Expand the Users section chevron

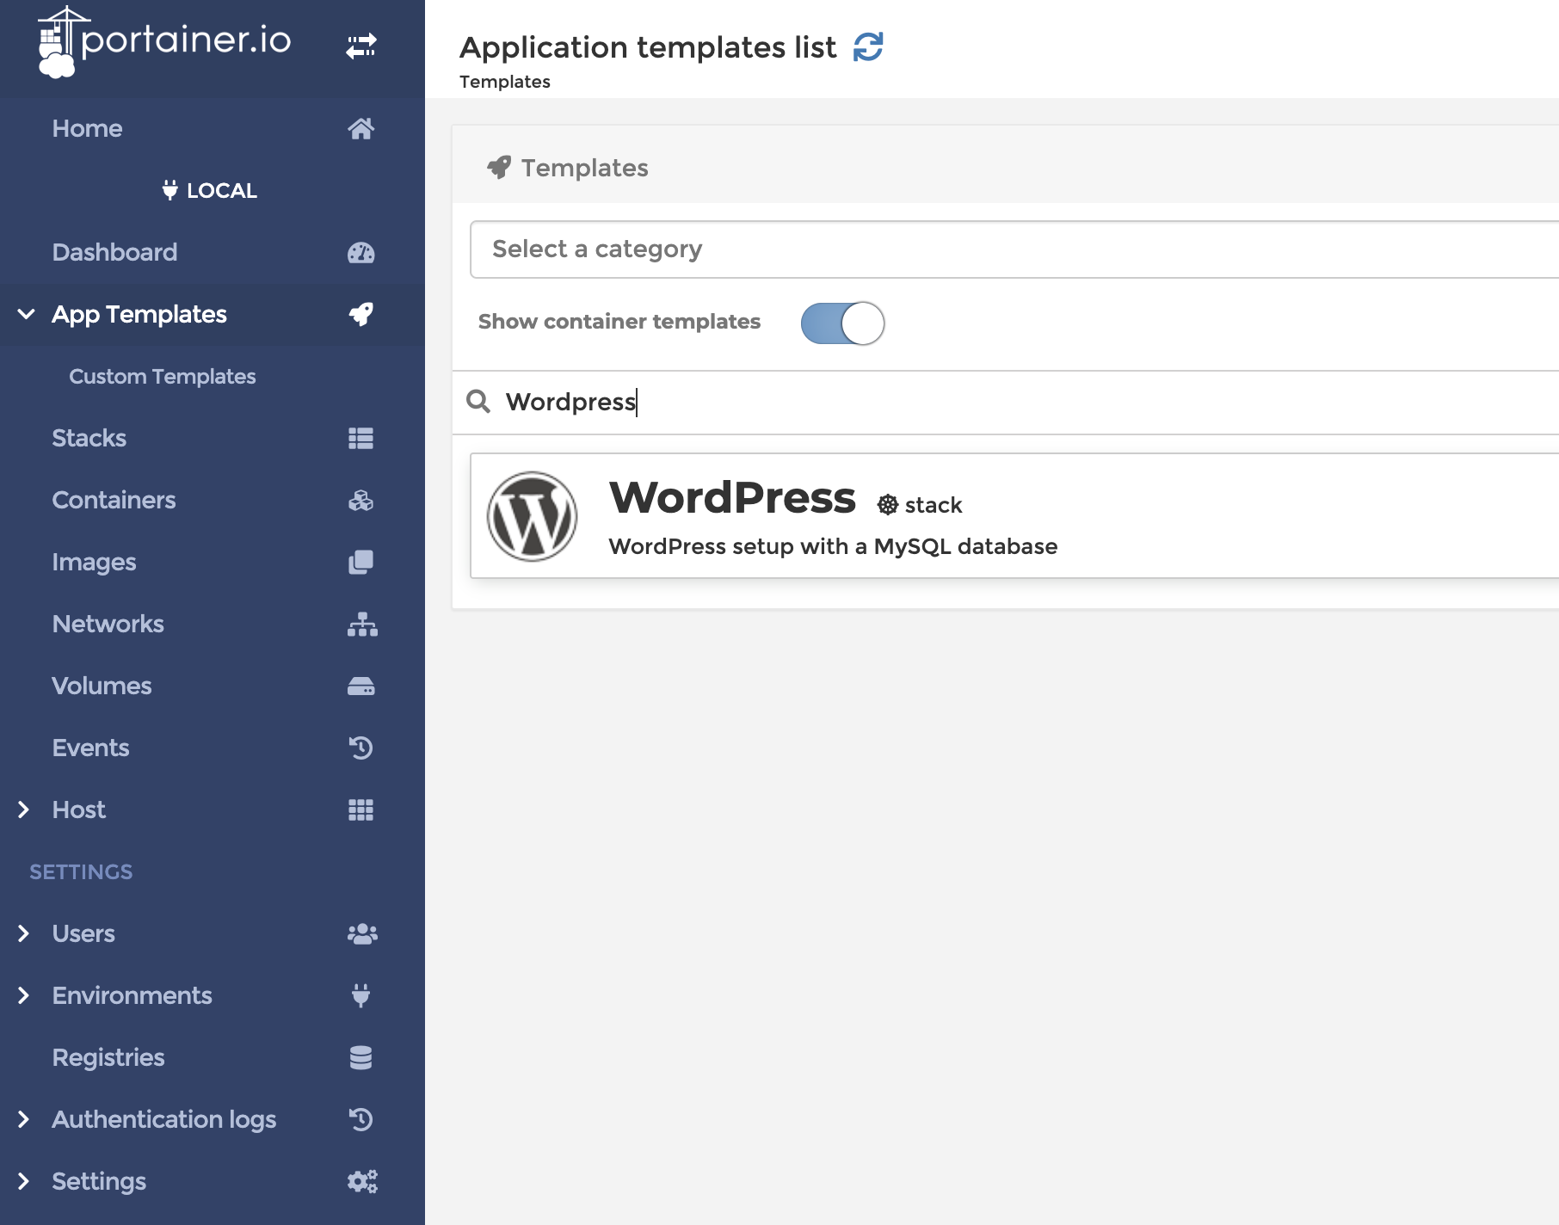[24, 934]
